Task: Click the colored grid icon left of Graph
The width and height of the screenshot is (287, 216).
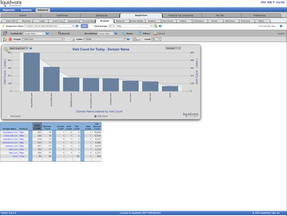Action: 5,39
